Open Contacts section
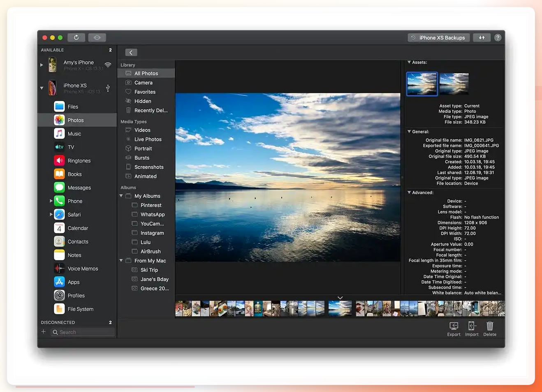This screenshot has width=542, height=392. click(x=78, y=241)
